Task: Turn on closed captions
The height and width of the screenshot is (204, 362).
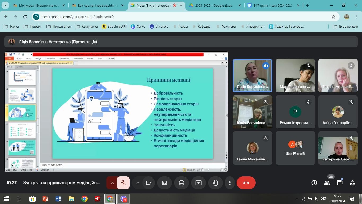Action: (165, 183)
